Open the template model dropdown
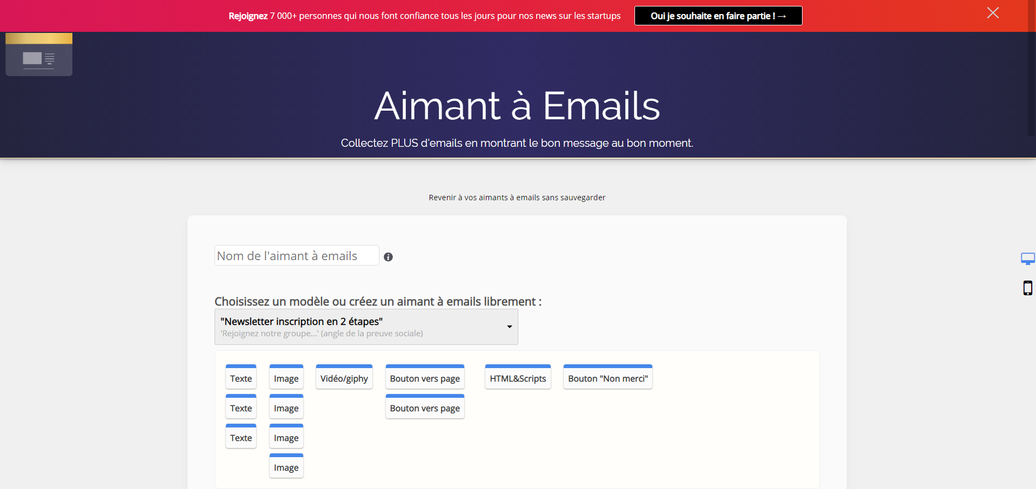This screenshot has width=1036, height=489. point(366,327)
